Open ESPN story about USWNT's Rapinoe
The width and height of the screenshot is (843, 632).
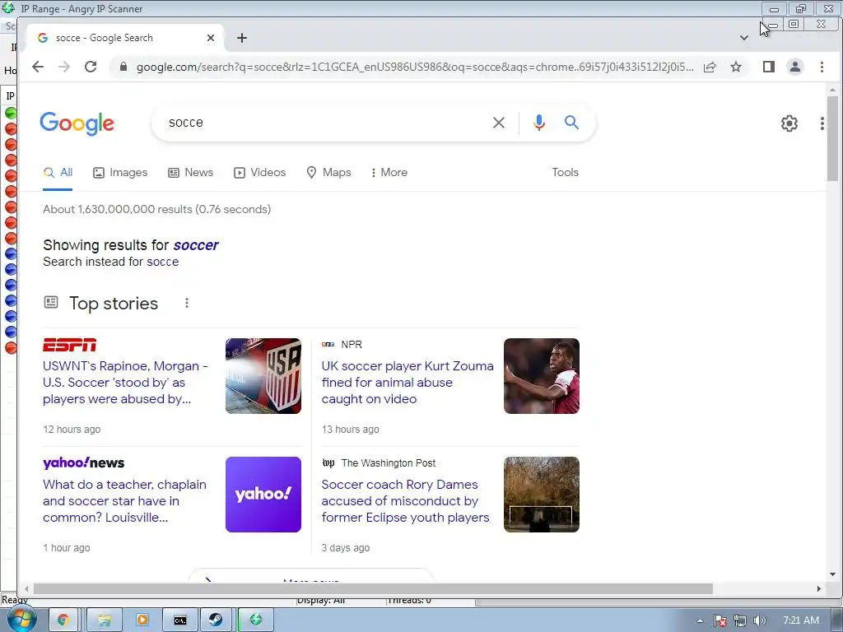click(125, 383)
